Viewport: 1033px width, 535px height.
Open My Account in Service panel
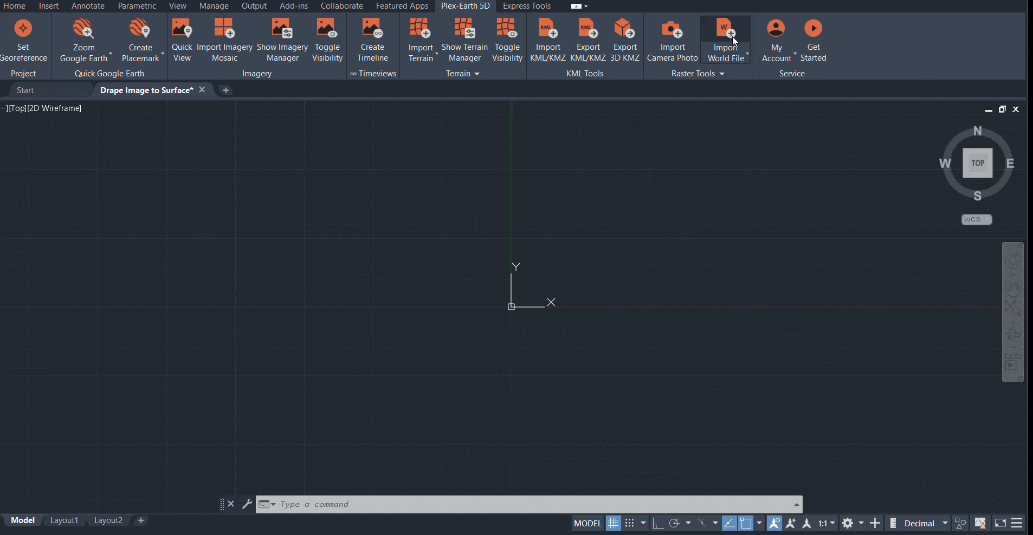(776, 40)
